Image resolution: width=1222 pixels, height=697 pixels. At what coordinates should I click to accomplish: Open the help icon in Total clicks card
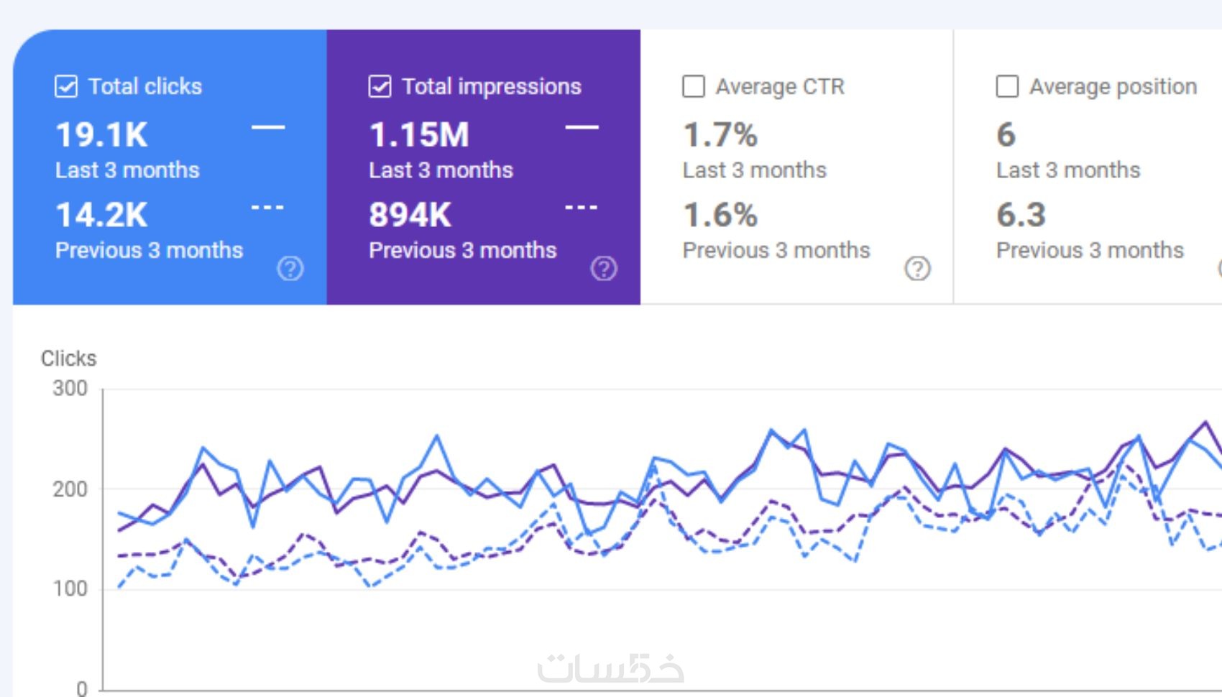[290, 269]
